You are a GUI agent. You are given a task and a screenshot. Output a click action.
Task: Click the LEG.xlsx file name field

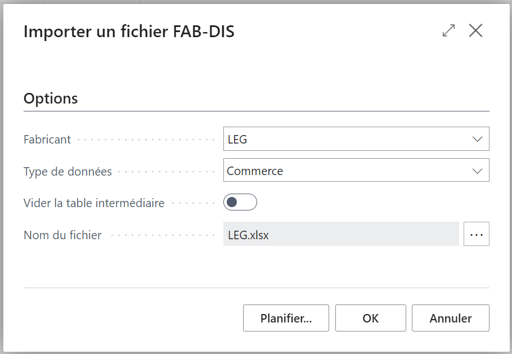click(340, 235)
